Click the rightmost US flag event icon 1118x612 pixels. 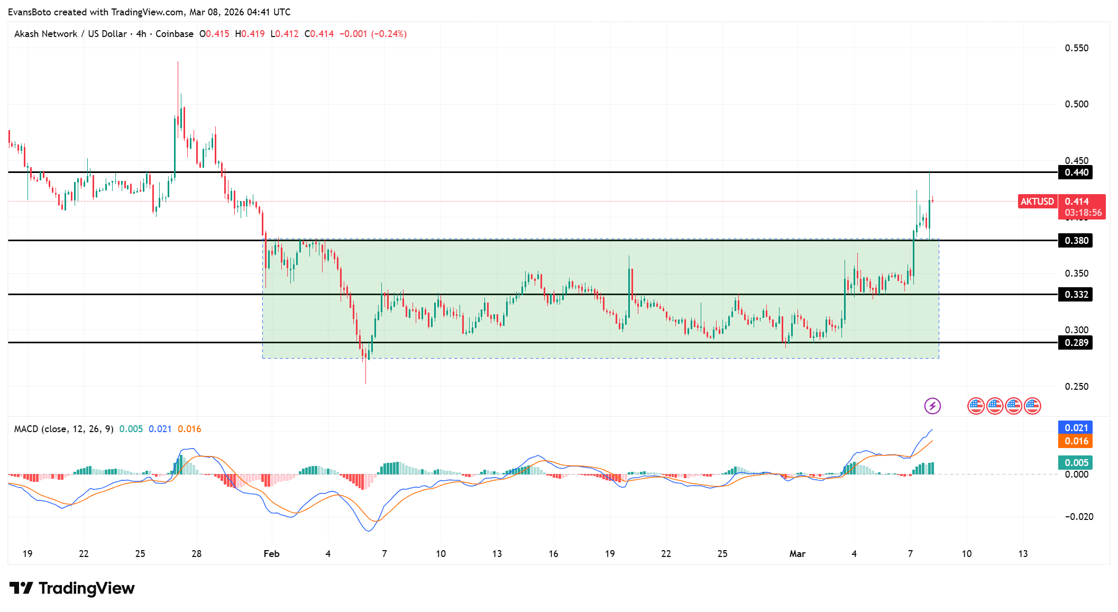pyautogui.click(x=1033, y=406)
